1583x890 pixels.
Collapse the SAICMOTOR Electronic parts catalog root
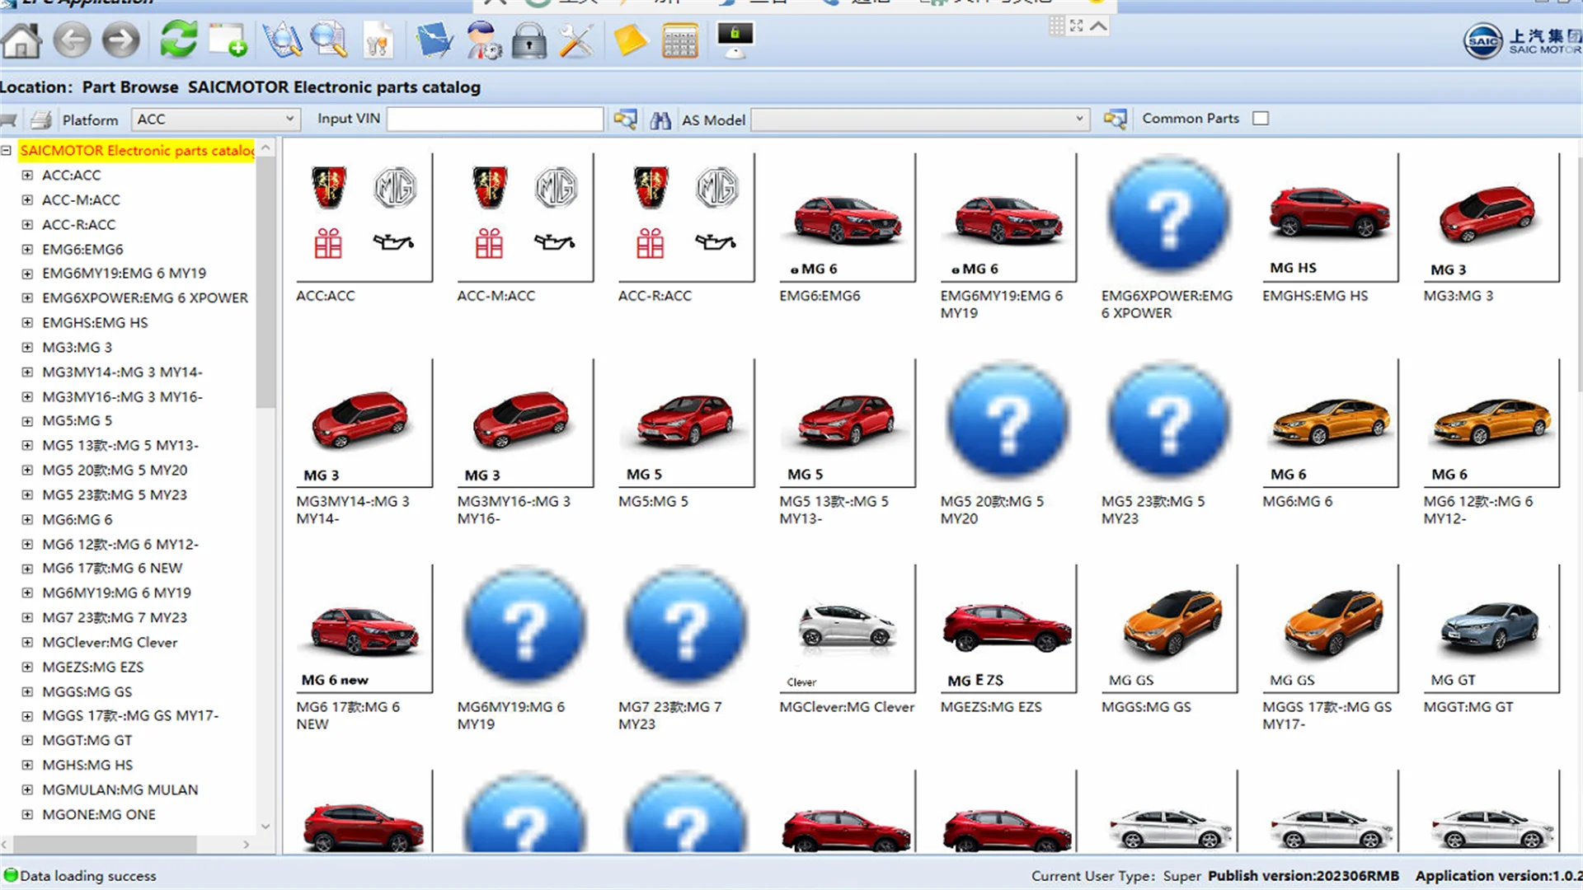click(x=6, y=151)
